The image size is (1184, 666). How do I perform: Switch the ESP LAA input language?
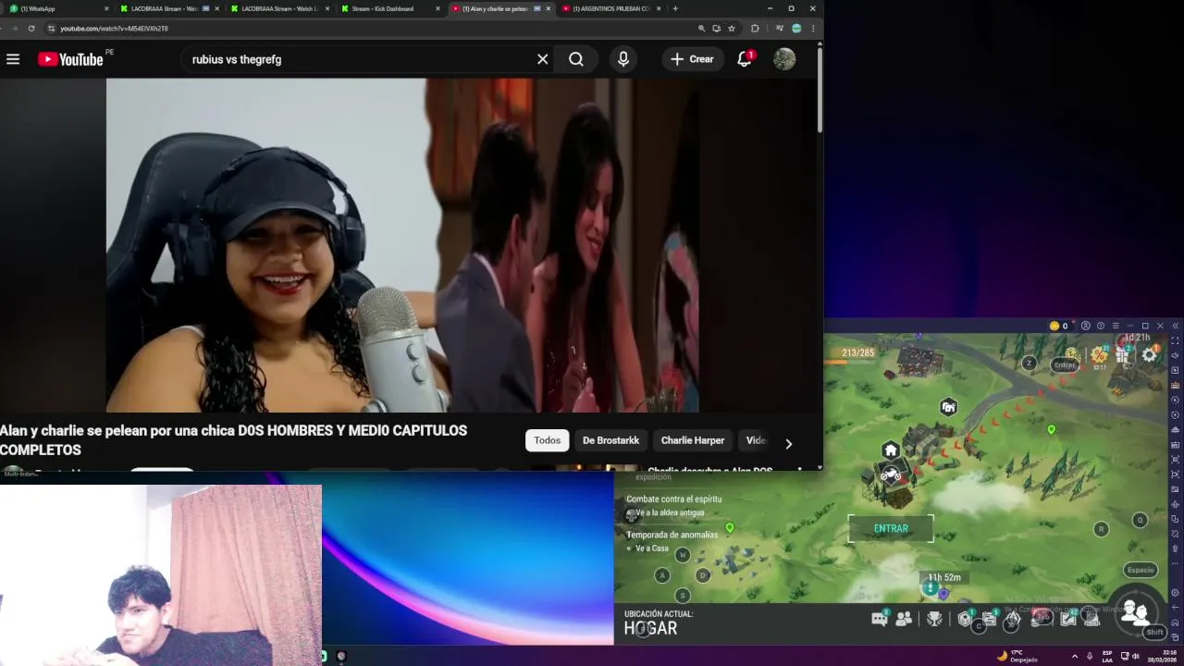tap(1107, 656)
